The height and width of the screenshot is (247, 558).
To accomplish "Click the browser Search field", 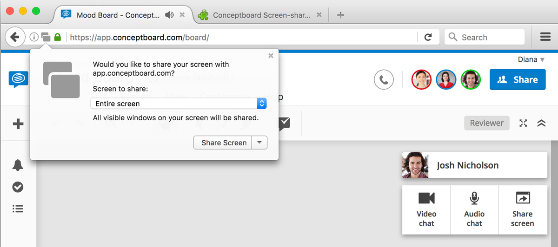I will pos(485,37).
